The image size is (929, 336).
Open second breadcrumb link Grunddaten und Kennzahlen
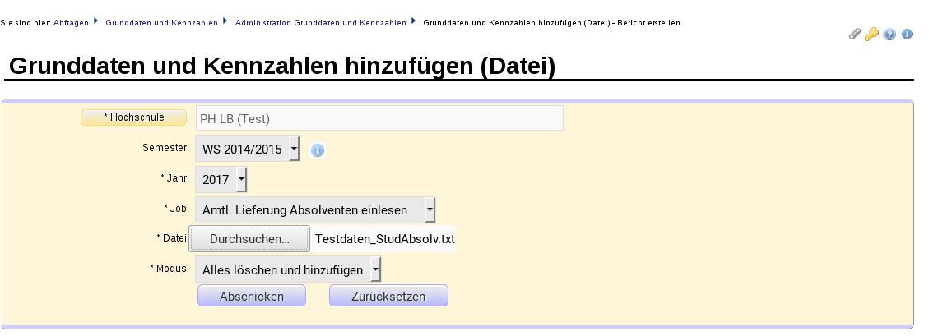[x=161, y=23]
